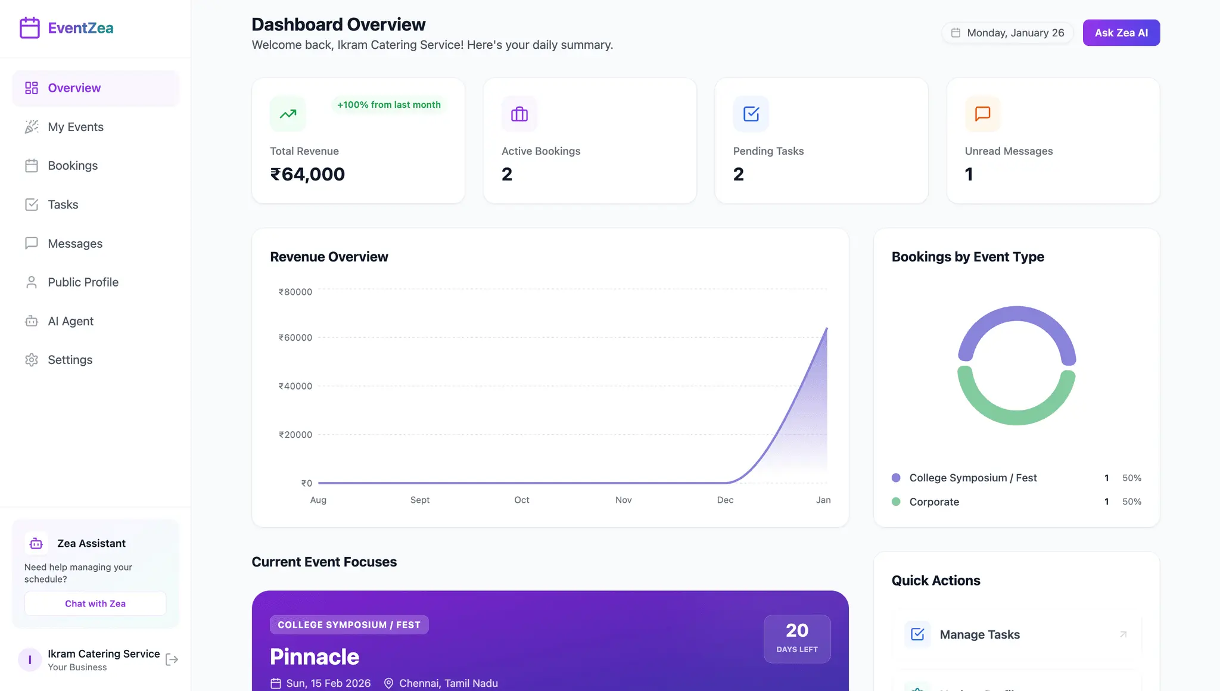Click the ₹64,000 total revenue value
Image resolution: width=1220 pixels, height=691 pixels.
tap(307, 174)
